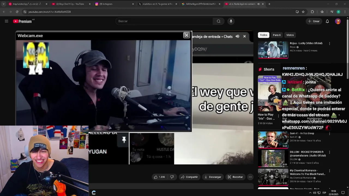Switch to the markitoss en X tab

pos(158,4)
